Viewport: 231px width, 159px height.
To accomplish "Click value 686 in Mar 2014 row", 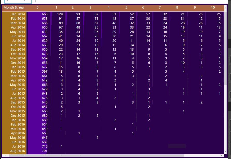I will 45,23.
